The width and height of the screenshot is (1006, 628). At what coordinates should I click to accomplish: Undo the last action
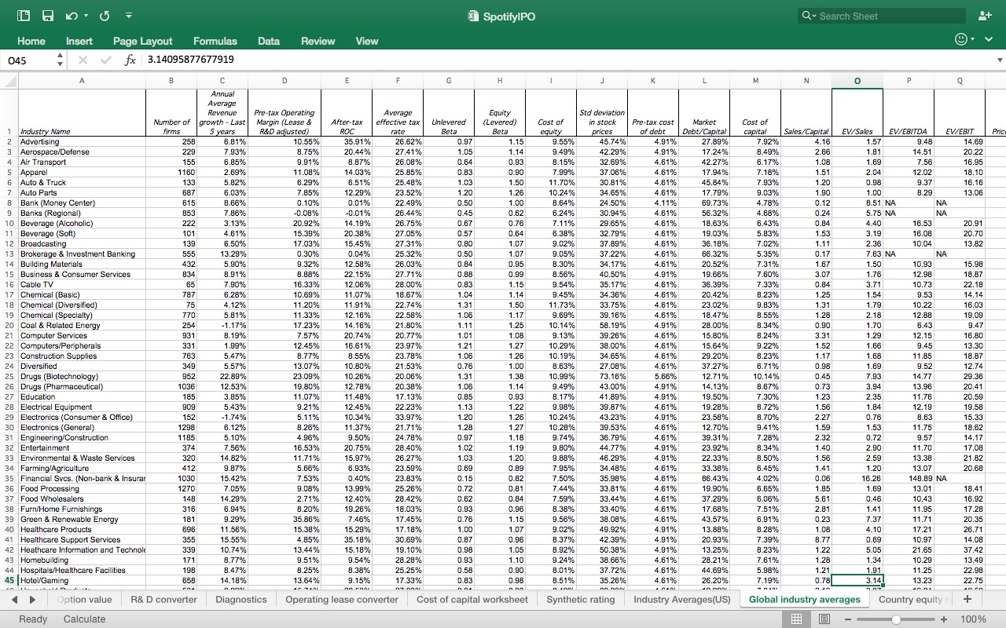pos(71,16)
